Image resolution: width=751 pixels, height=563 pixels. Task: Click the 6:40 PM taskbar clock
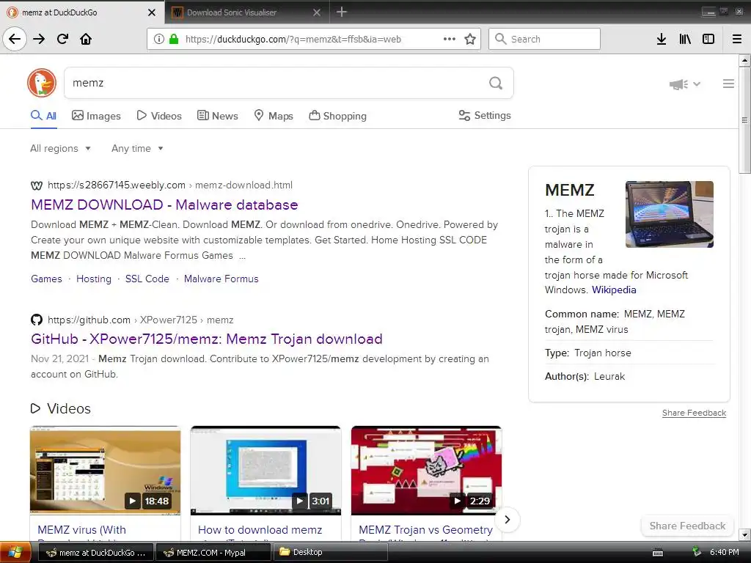[724, 552]
